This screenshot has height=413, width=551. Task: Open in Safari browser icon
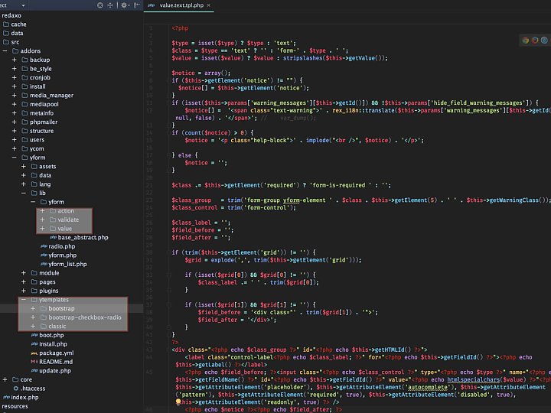[x=543, y=40]
